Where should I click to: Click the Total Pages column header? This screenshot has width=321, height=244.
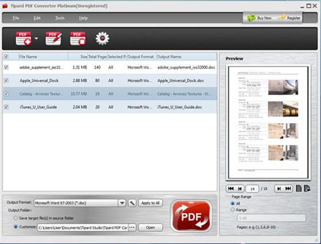pyautogui.click(x=97, y=57)
